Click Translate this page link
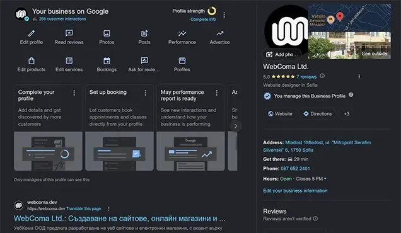 click(84, 208)
